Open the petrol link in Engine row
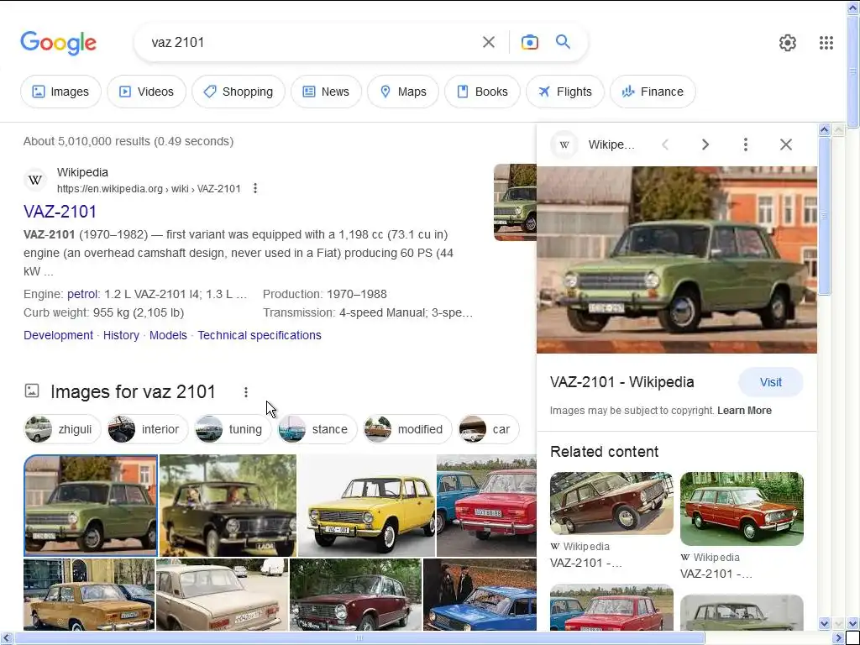Image resolution: width=860 pixels, height=645 pixels. pos(82,294)
